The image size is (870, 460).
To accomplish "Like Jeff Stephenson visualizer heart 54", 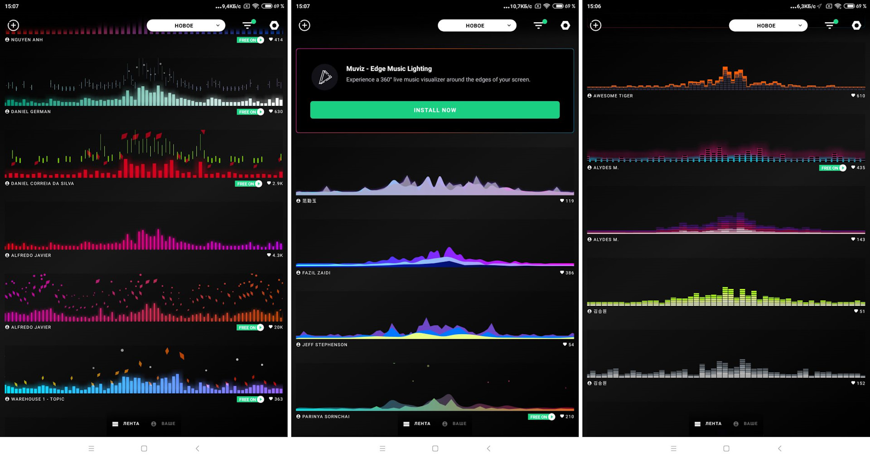I will (565, 345).
